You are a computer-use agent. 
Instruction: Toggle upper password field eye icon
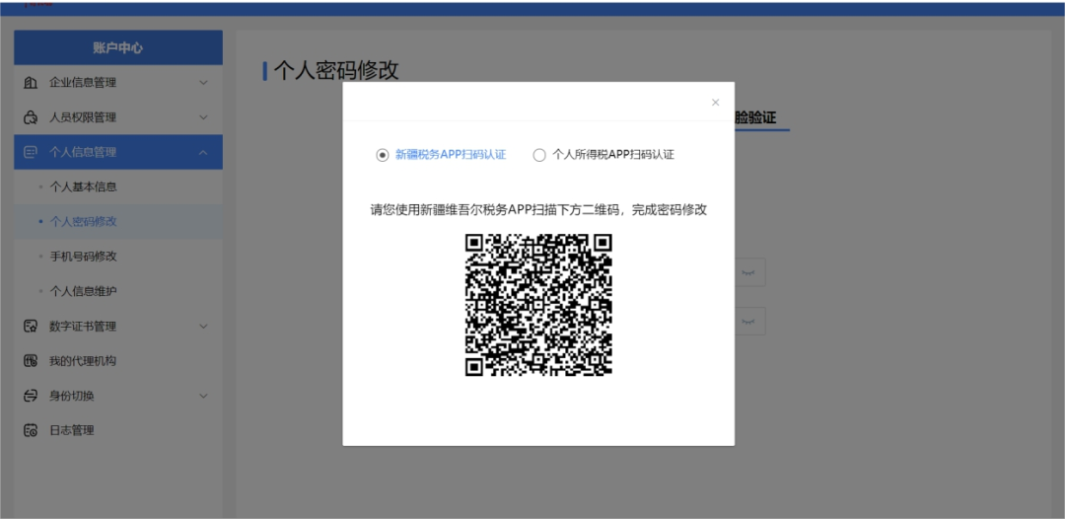pos(747,271)
